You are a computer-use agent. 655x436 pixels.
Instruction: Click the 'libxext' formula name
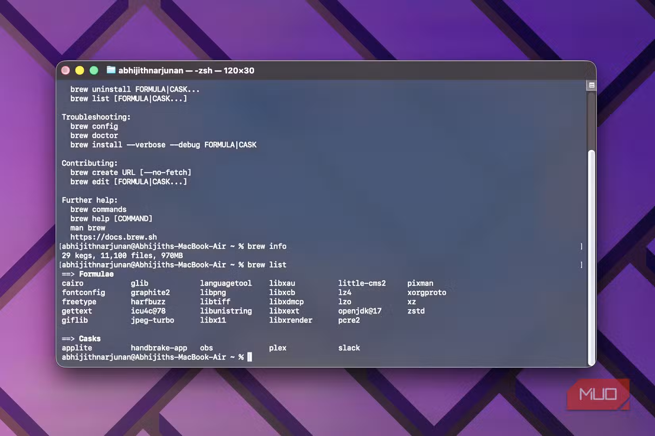tap(284, 311)
